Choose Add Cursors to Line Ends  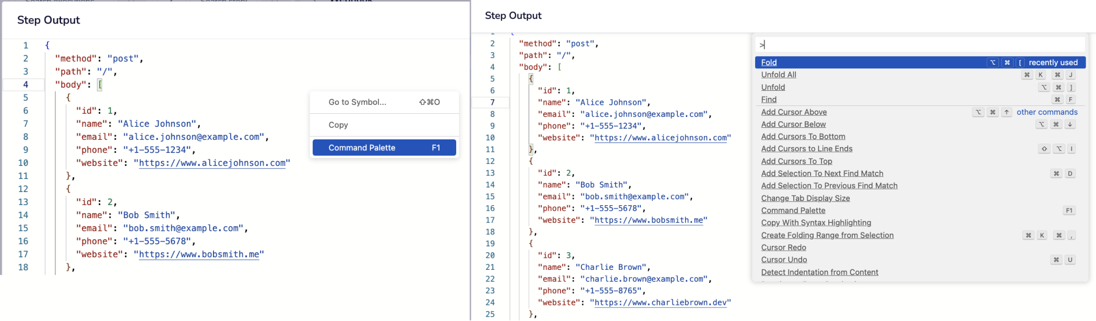pos(806,149)
